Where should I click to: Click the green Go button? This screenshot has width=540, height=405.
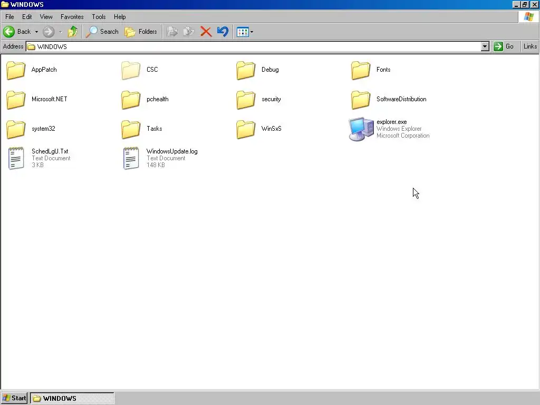(x=504, y=46)
